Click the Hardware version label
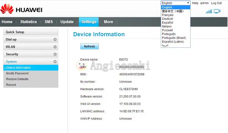The width and height of the screenshot is (228, 133). [x=92, y=89]
